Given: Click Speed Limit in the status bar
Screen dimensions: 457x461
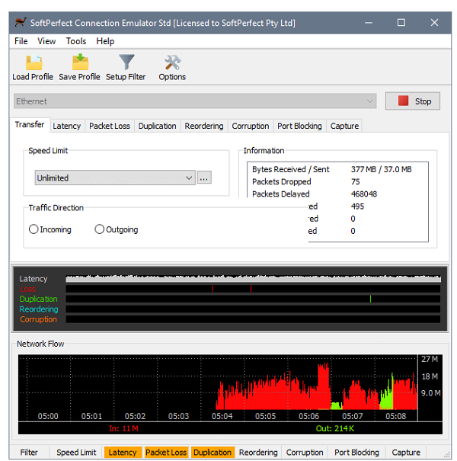Looking at the screenshot, I should [x=76, y=452].
